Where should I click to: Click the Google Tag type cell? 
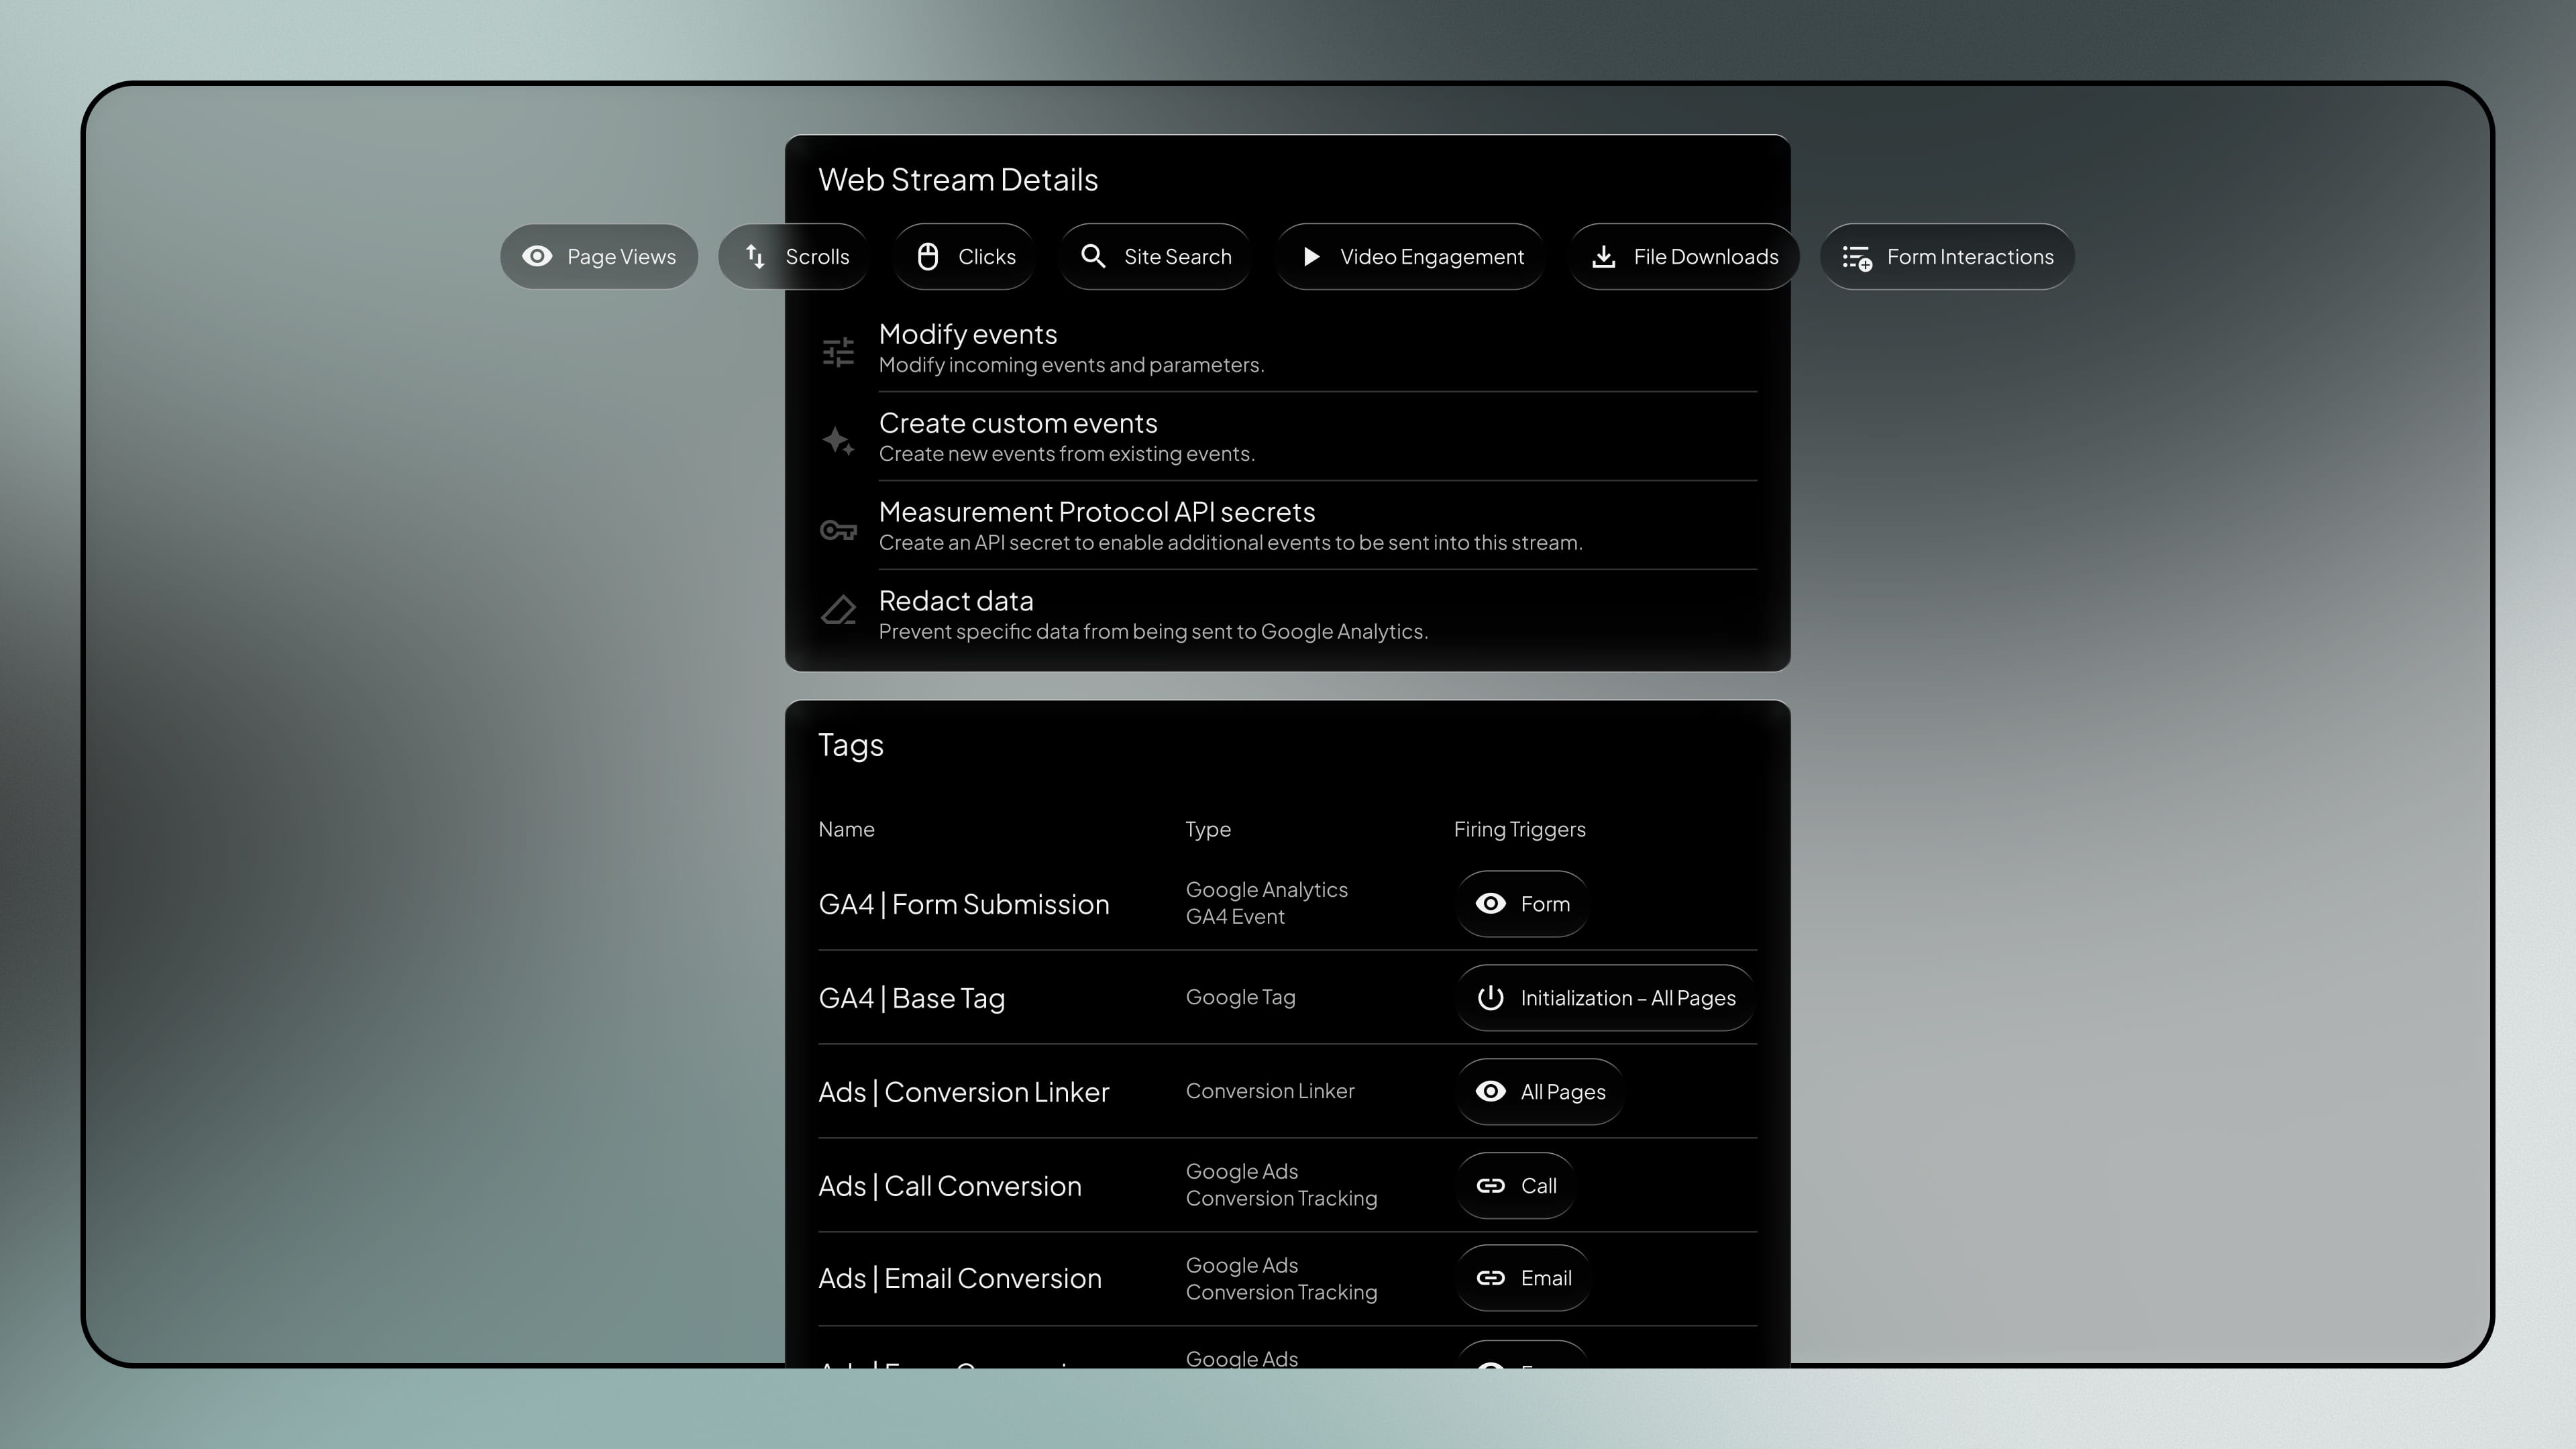1241,997
